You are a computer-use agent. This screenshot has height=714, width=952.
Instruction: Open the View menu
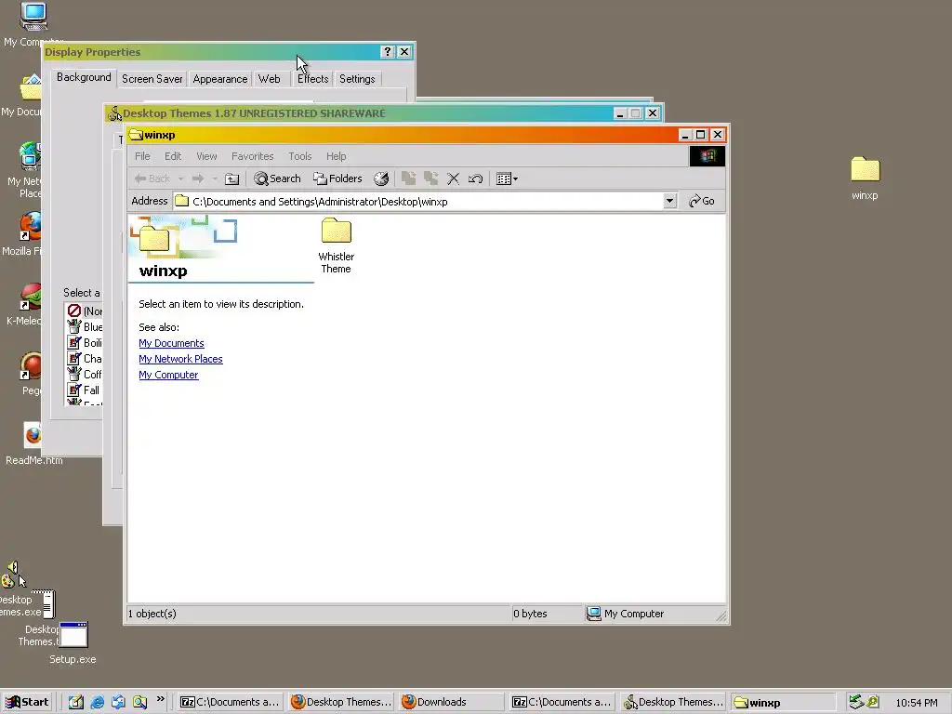[206, 156]
